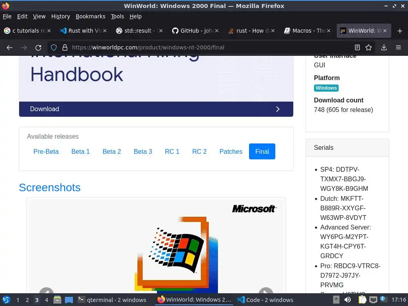Click the show desktop taskbar icon

coord(69,300)
